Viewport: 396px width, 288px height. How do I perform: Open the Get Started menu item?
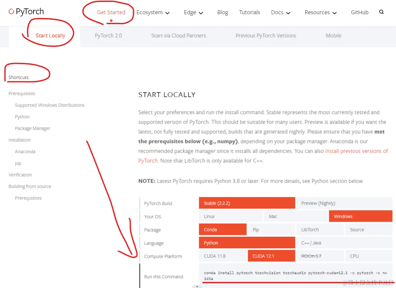(x=111, y=12)
